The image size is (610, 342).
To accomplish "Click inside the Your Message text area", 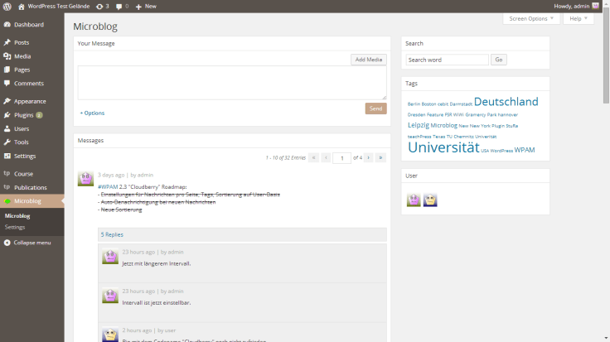I will [x=232, y=83].
